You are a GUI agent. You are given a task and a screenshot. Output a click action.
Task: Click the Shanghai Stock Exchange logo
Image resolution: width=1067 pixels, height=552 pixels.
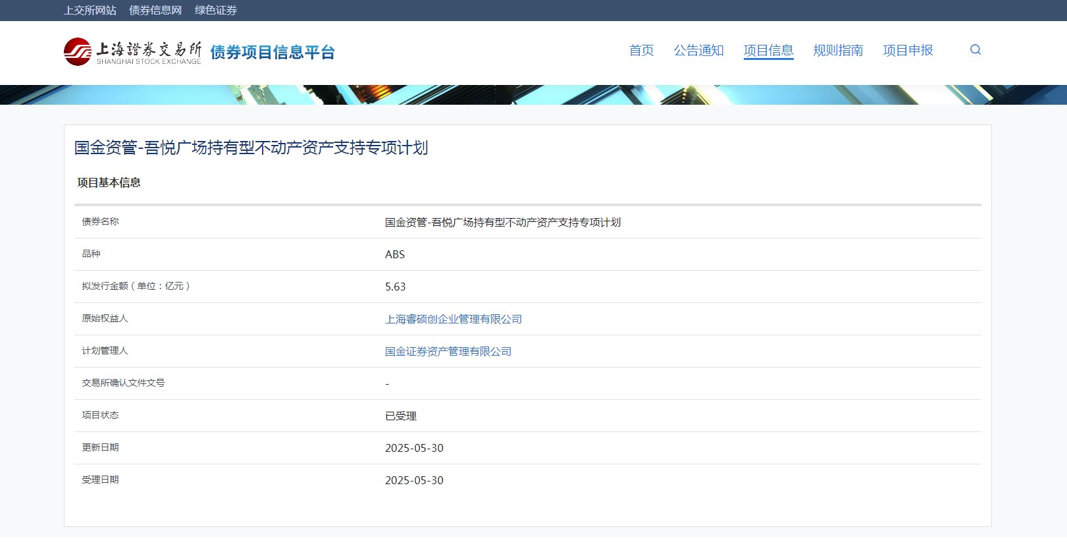coord(132,51)
